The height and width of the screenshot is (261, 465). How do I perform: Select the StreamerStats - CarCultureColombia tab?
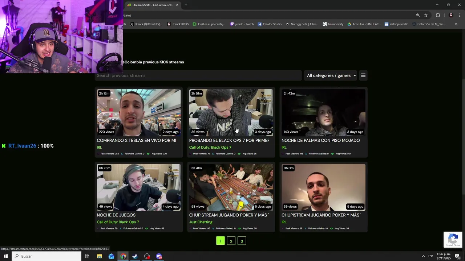click(x=153, y=5)
